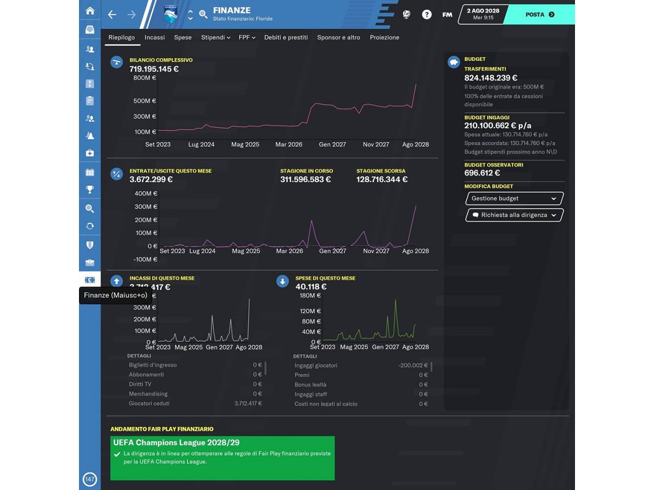Viewport: 654px width, 490px height.
Task: Click the help question mark icon
Action: pyautogui.click(x=427, y=15)
